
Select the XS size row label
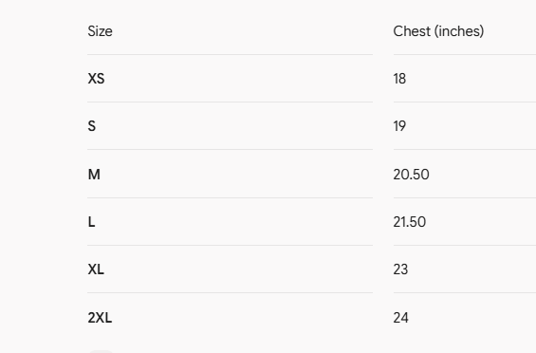(96, 79)
